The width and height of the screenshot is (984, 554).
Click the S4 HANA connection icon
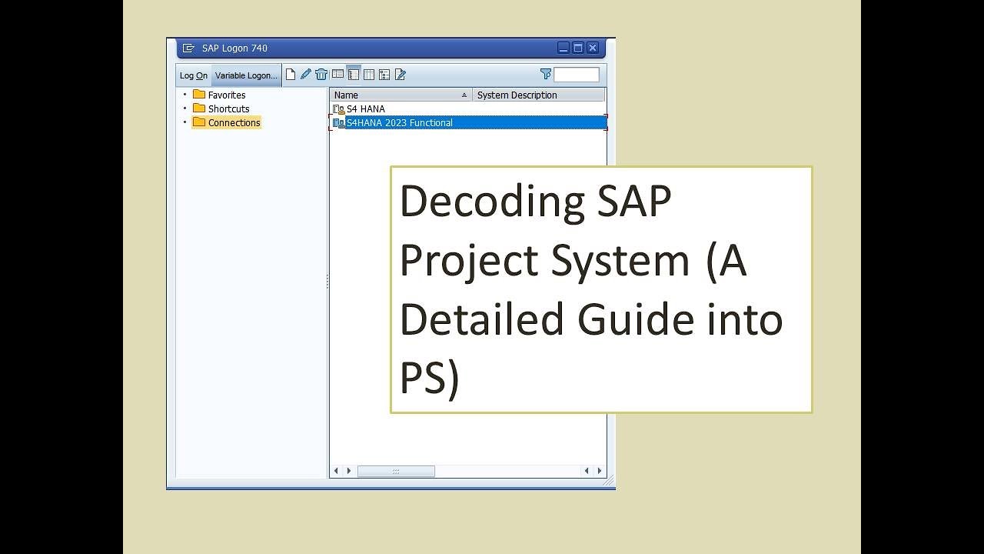tap(338, 109)
